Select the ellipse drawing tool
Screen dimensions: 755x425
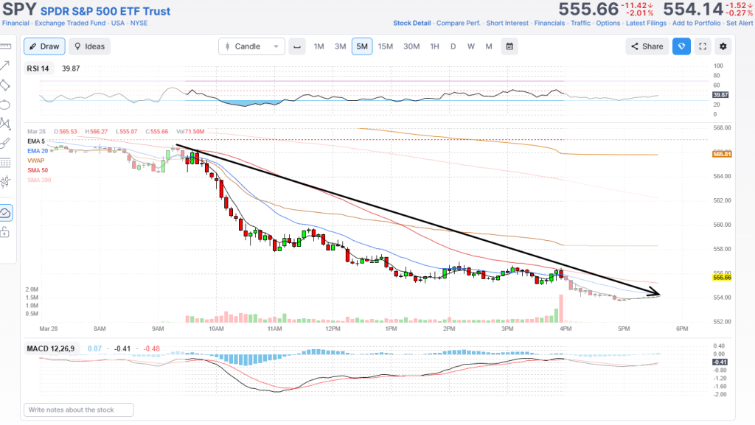coord(5,104)
